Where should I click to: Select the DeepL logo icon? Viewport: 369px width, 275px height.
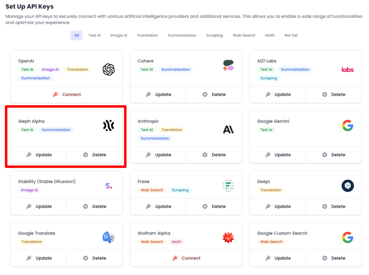[x=347, y=185]
